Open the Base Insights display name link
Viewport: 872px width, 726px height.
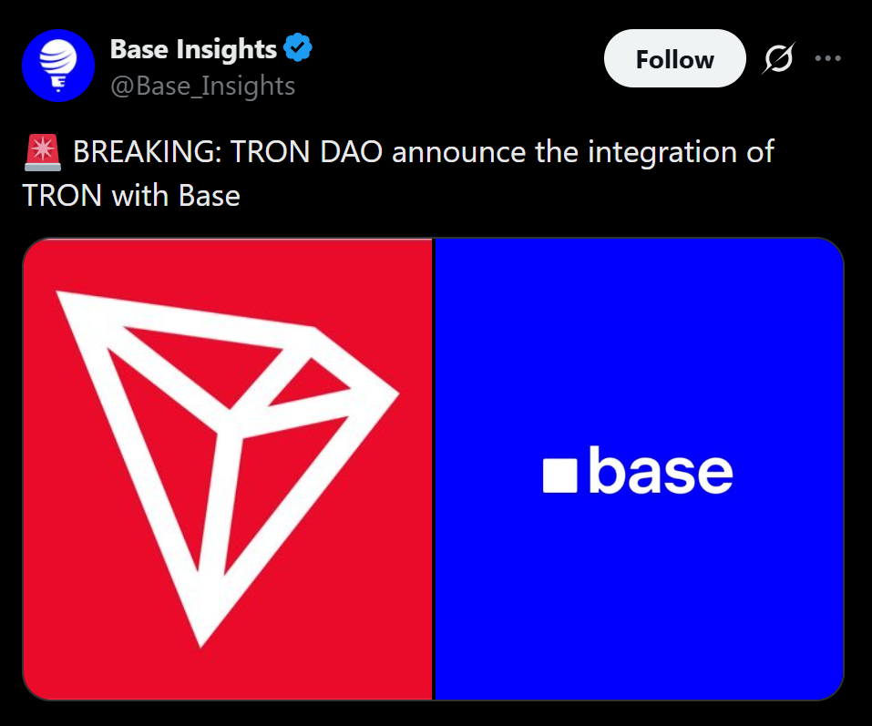point(193,48)
